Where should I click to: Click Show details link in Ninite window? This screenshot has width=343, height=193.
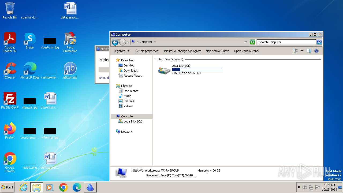click(x=104, y=78)
